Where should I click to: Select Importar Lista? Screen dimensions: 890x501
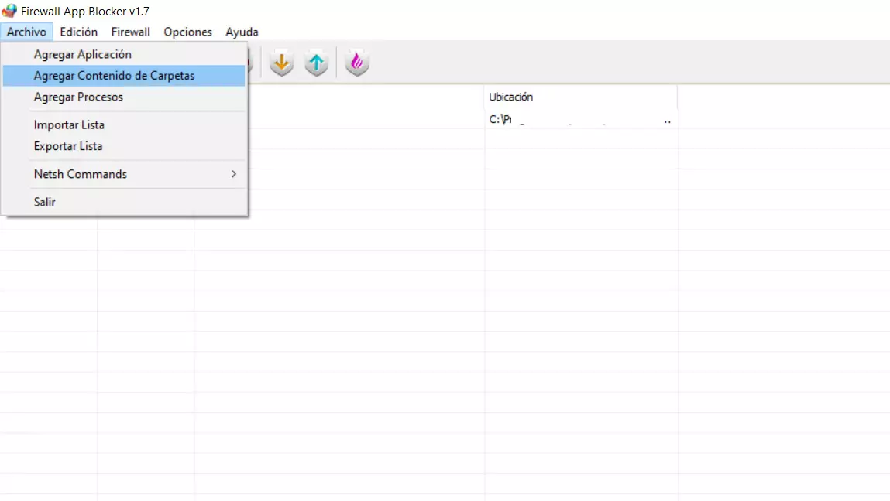[124, 124]
